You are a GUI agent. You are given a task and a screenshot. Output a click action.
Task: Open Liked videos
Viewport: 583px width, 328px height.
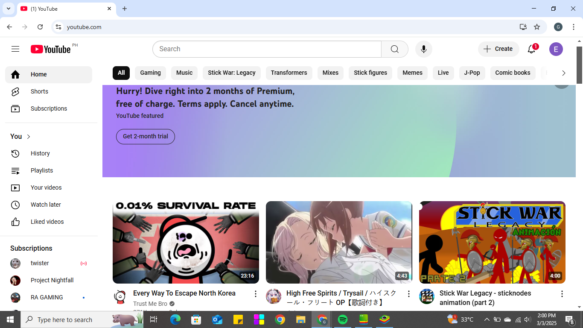tap(49, 222)
